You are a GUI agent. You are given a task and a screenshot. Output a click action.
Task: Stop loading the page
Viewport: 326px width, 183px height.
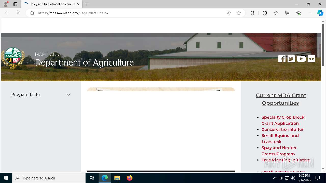coord(18,13)
